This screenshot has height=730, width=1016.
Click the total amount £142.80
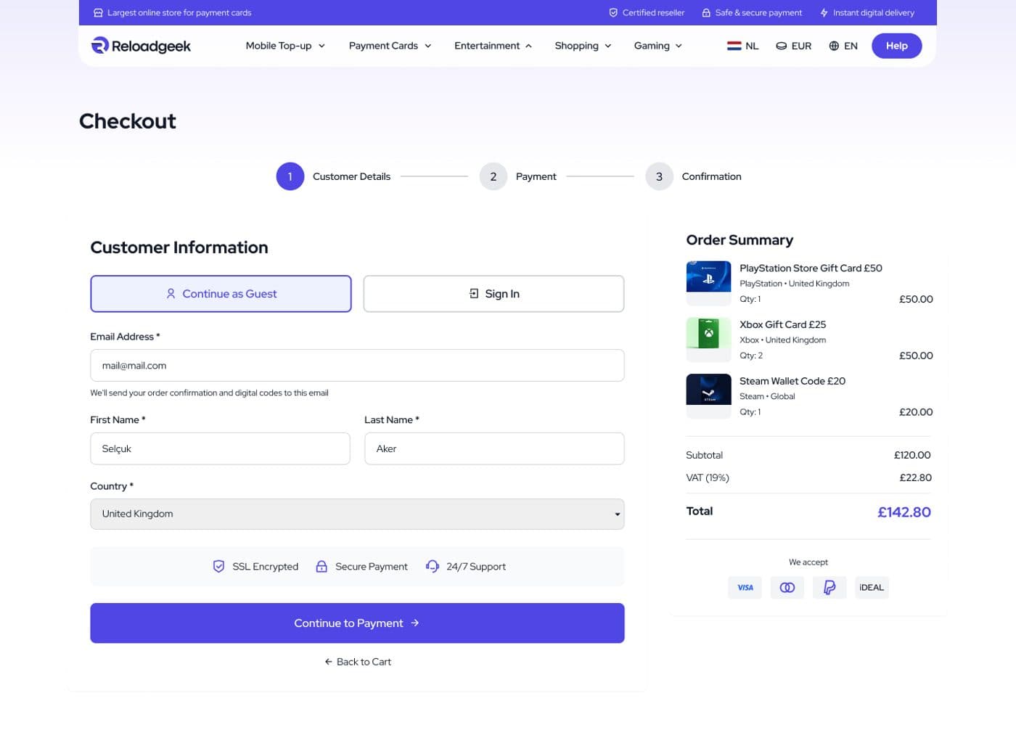tap(904, 512)
